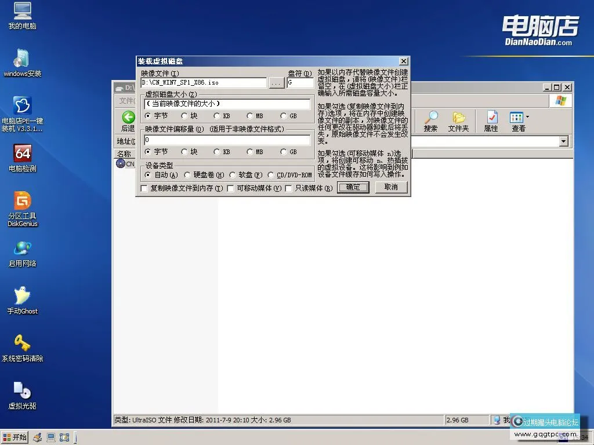Image resolution: width=594 pixels, height=445 pixels.
Task: Check the 可移动媒体 removable media checkbox
Action: click(230, 189)
